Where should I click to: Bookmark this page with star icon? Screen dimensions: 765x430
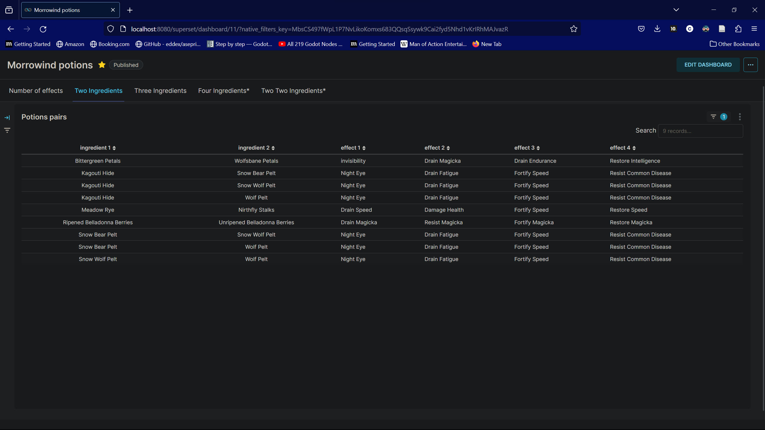[x=573, y=29]
